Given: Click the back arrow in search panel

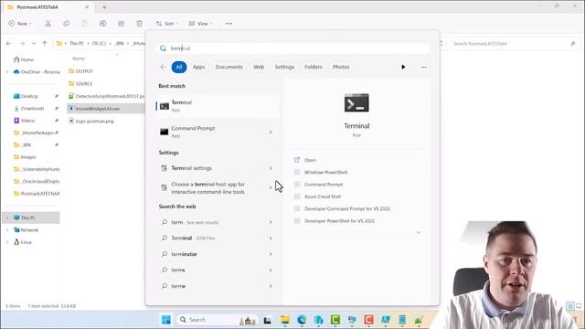Looking at the screenshot, I should coord(163,67).
